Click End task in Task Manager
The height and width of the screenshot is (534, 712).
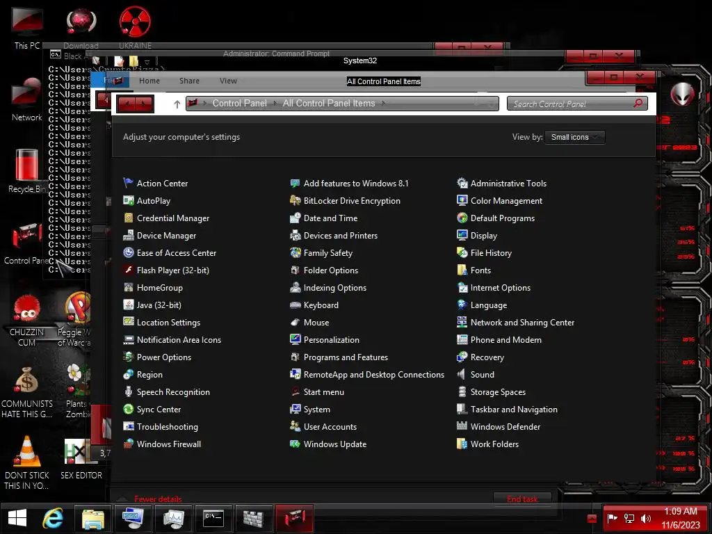pyautogui.click(x=522, y=499)
